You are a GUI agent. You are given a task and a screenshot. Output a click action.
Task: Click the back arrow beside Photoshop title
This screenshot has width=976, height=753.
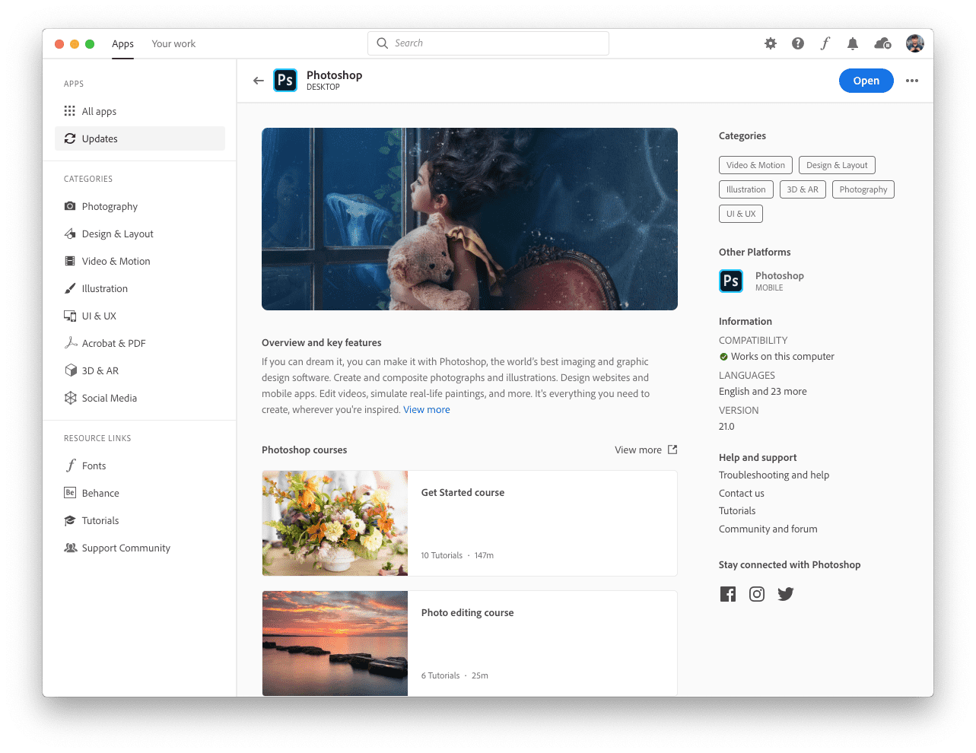[259, 81]
